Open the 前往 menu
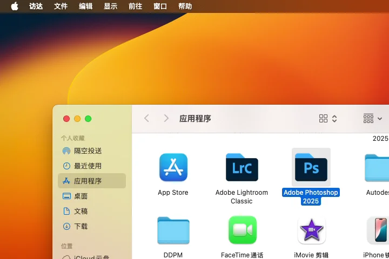389x259 pixels. 135,6
